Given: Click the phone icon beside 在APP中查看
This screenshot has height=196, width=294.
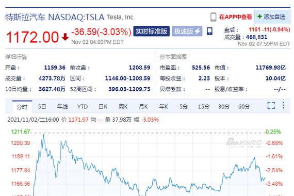Looking at the screenshot, I should pyautogui.click(x=213, y=17).
